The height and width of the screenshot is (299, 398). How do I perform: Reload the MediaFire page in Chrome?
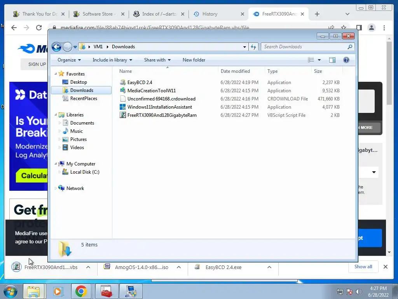click(x=38, y=28)
